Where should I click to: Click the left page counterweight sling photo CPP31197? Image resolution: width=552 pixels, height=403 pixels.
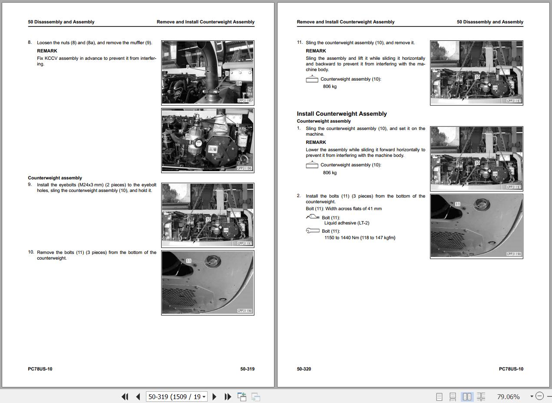pos(208,215)
